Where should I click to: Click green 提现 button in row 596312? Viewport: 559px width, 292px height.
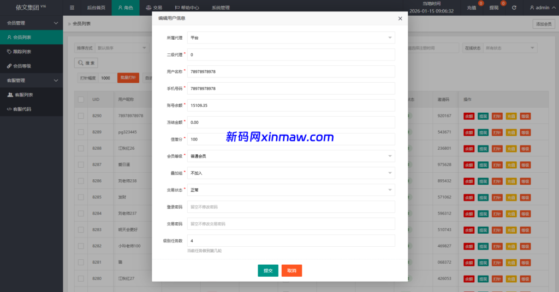pyautogui.click(x=483, y=214)
